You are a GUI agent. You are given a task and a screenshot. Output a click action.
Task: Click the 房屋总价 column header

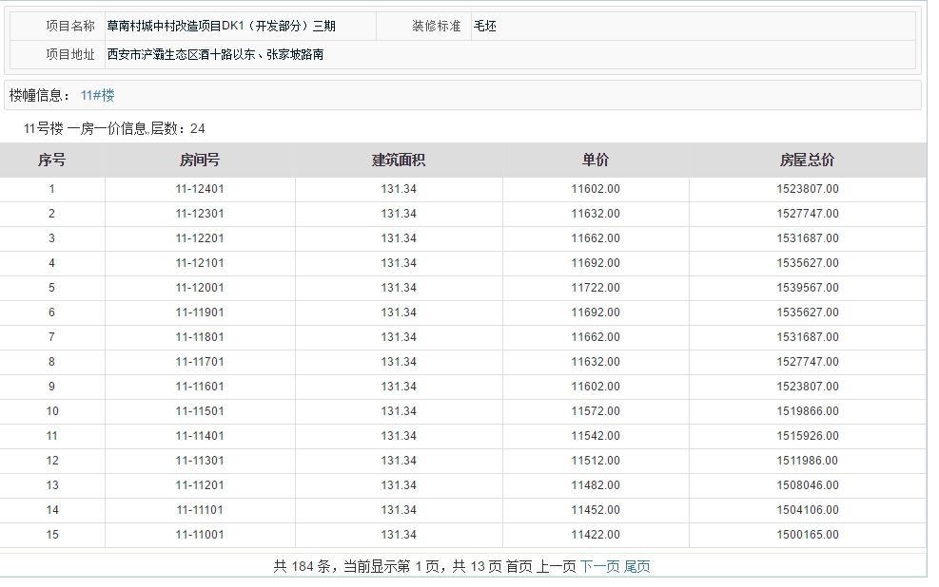pos(807,161)
